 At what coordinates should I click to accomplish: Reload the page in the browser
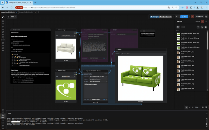pyautogui.click(x=11, y=7)
